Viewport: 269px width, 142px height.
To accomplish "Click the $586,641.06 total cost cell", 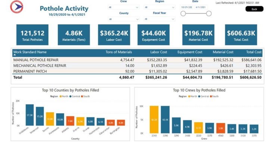I will (x=251, y=60).
